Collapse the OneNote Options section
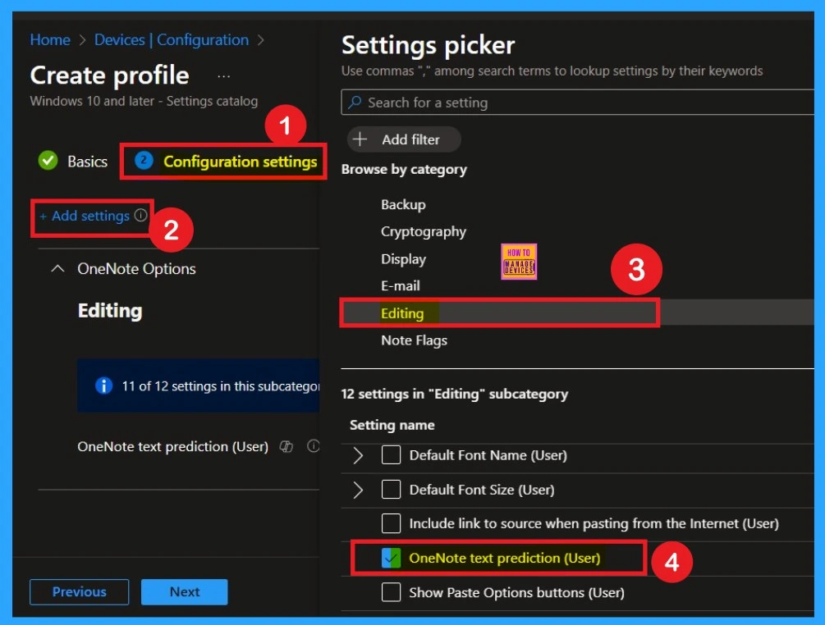The height and width of the screenshot is (625, 825). pos(57,268)
